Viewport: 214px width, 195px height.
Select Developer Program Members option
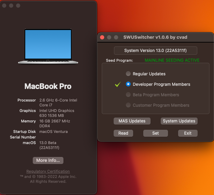coord(128,84)
